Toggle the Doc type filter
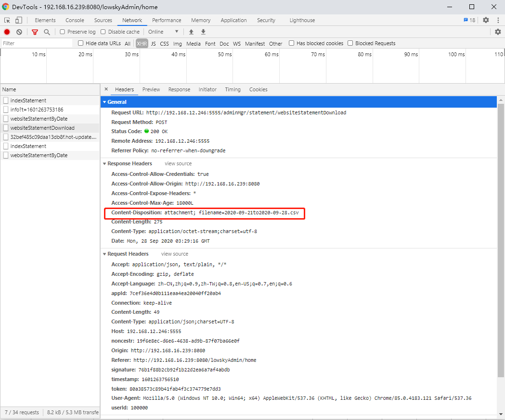This screenshot has width=505, height=420. (x=224, y=43)
